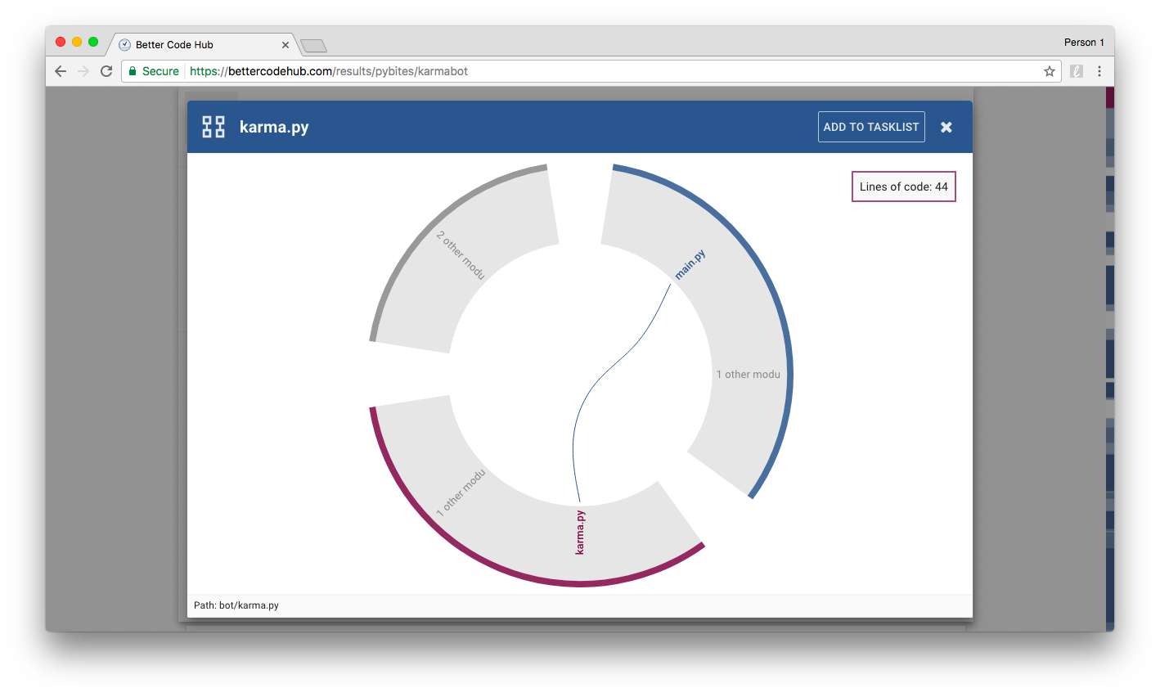Go back using the browser back arrow
The width and height of the screenshot is (1160, 697).
(x=61, y=71)
